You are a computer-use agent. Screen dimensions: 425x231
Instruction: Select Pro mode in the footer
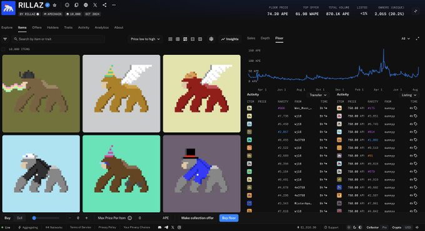[384, 227]
